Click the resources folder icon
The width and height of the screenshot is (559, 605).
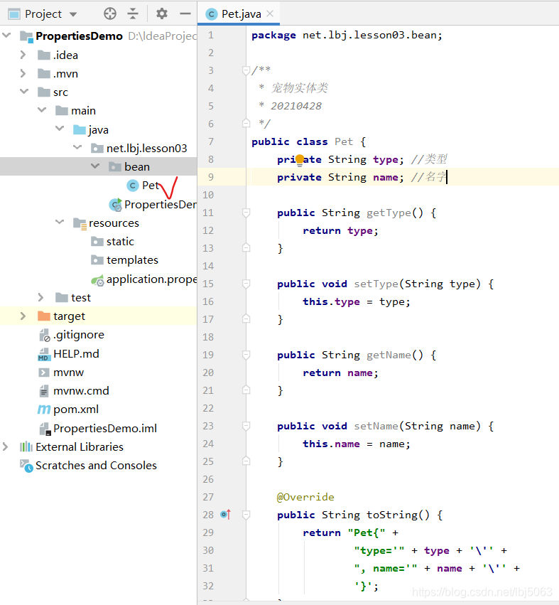[x=80, y=223]
